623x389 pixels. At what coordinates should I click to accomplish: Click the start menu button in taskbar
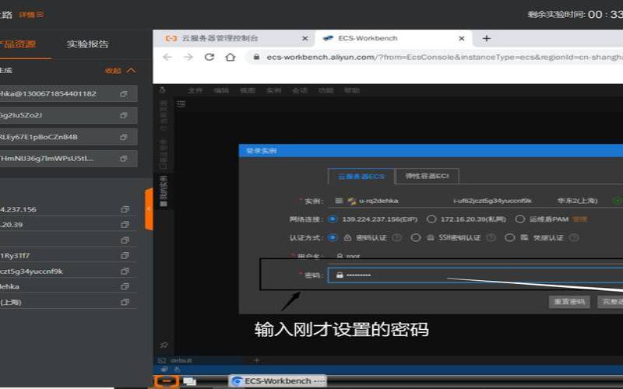coord(167,381)
